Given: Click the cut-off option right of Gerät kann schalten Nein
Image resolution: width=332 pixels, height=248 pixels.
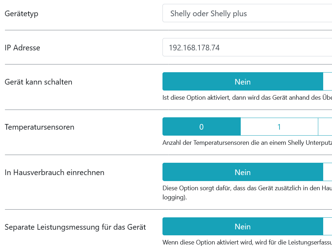Looking at the screenshot, I should point(328,82).
